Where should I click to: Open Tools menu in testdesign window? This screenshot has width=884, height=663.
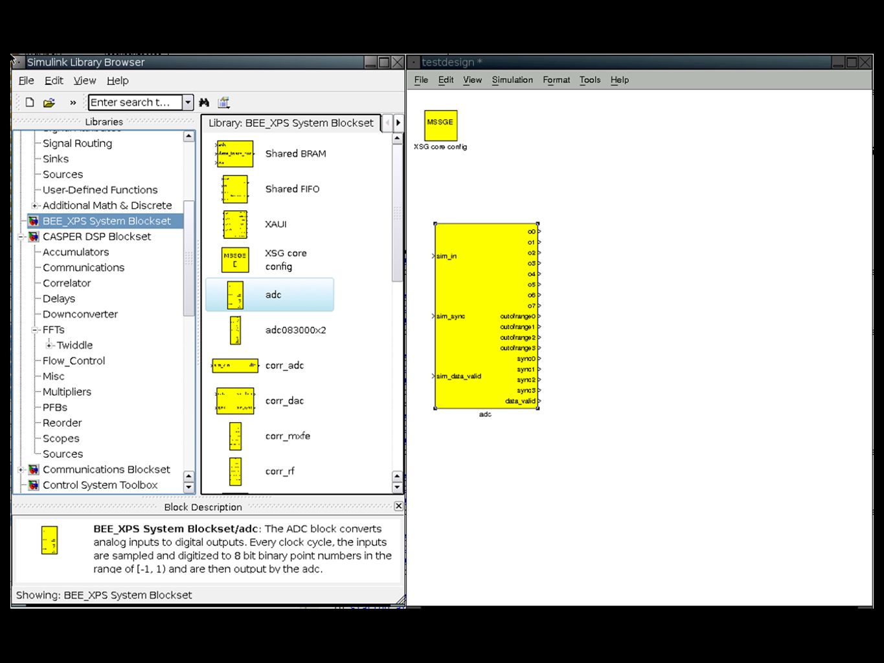click(x=590, y=80)
